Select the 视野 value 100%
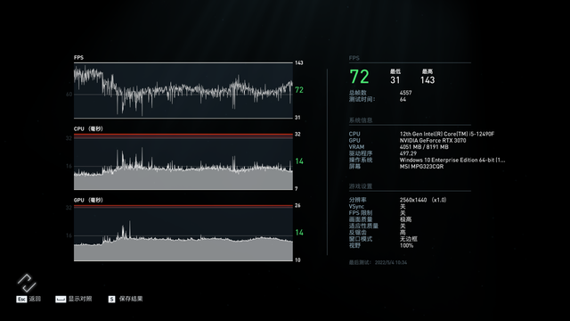Image resolution: width=570 pixels, height=321 pixels. (406, 246)
